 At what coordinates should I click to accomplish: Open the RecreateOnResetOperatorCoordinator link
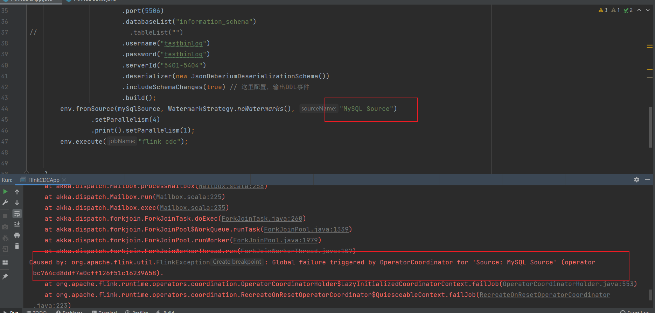(x=545, y=295)
